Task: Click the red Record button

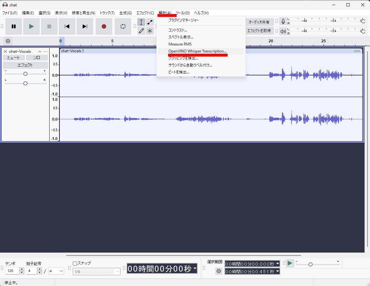Action: point(104,26)
